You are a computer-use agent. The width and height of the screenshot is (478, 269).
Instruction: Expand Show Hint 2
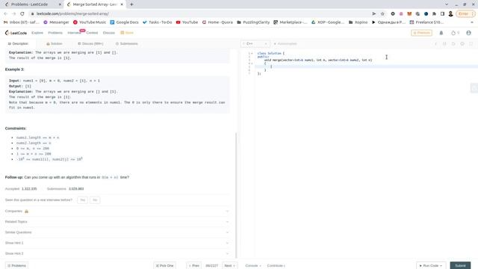pos(117,253)
